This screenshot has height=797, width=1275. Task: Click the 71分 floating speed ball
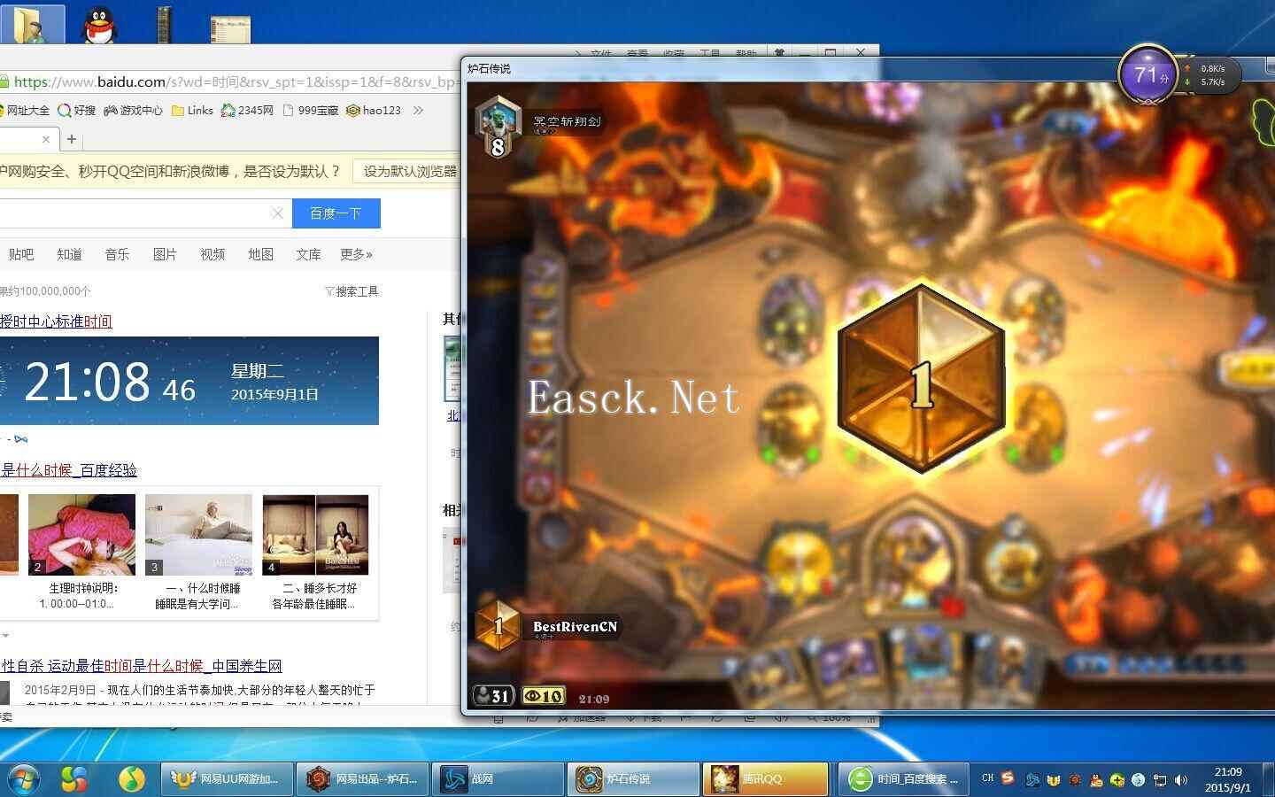click(x=1147, y=74)
